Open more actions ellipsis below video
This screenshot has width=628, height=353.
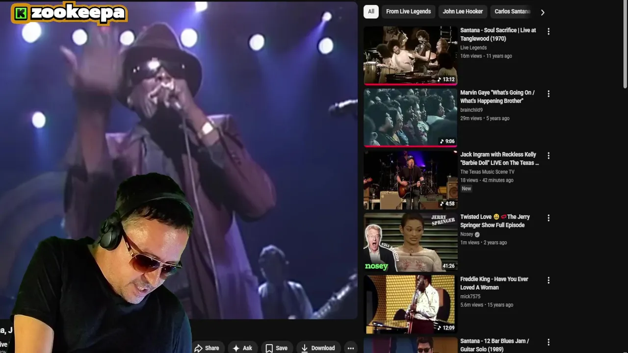(x=351, y=348)
